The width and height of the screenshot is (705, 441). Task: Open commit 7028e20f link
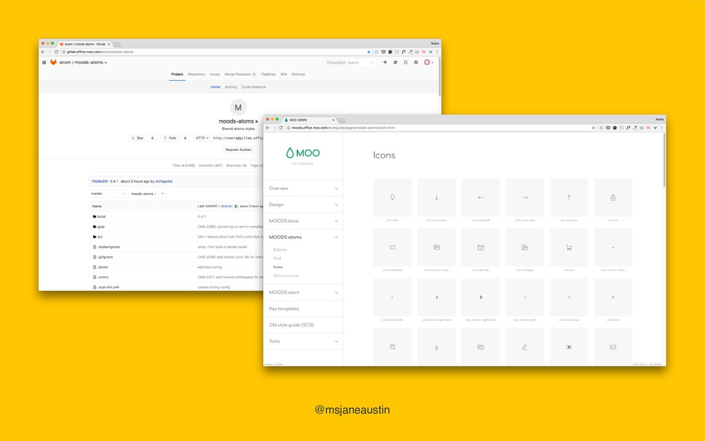(x=100, y=181)
